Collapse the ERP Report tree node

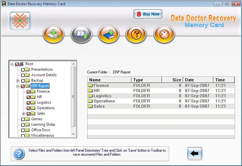tap(18, 86)
